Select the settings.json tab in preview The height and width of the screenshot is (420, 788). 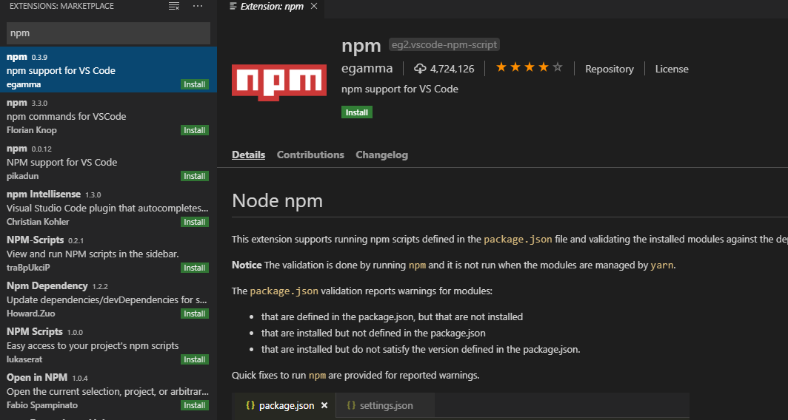384,405
